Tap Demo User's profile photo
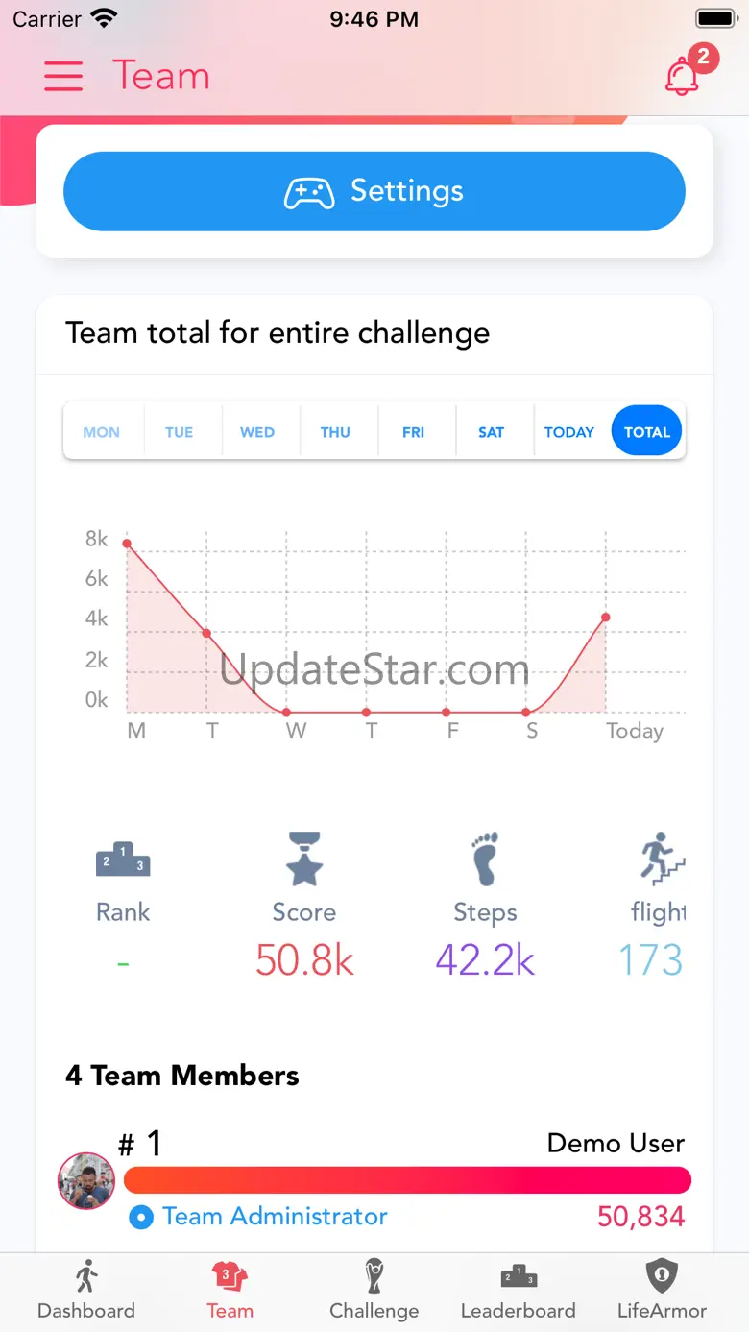This screenshot has width=749, height=1332. [86, 1180]
